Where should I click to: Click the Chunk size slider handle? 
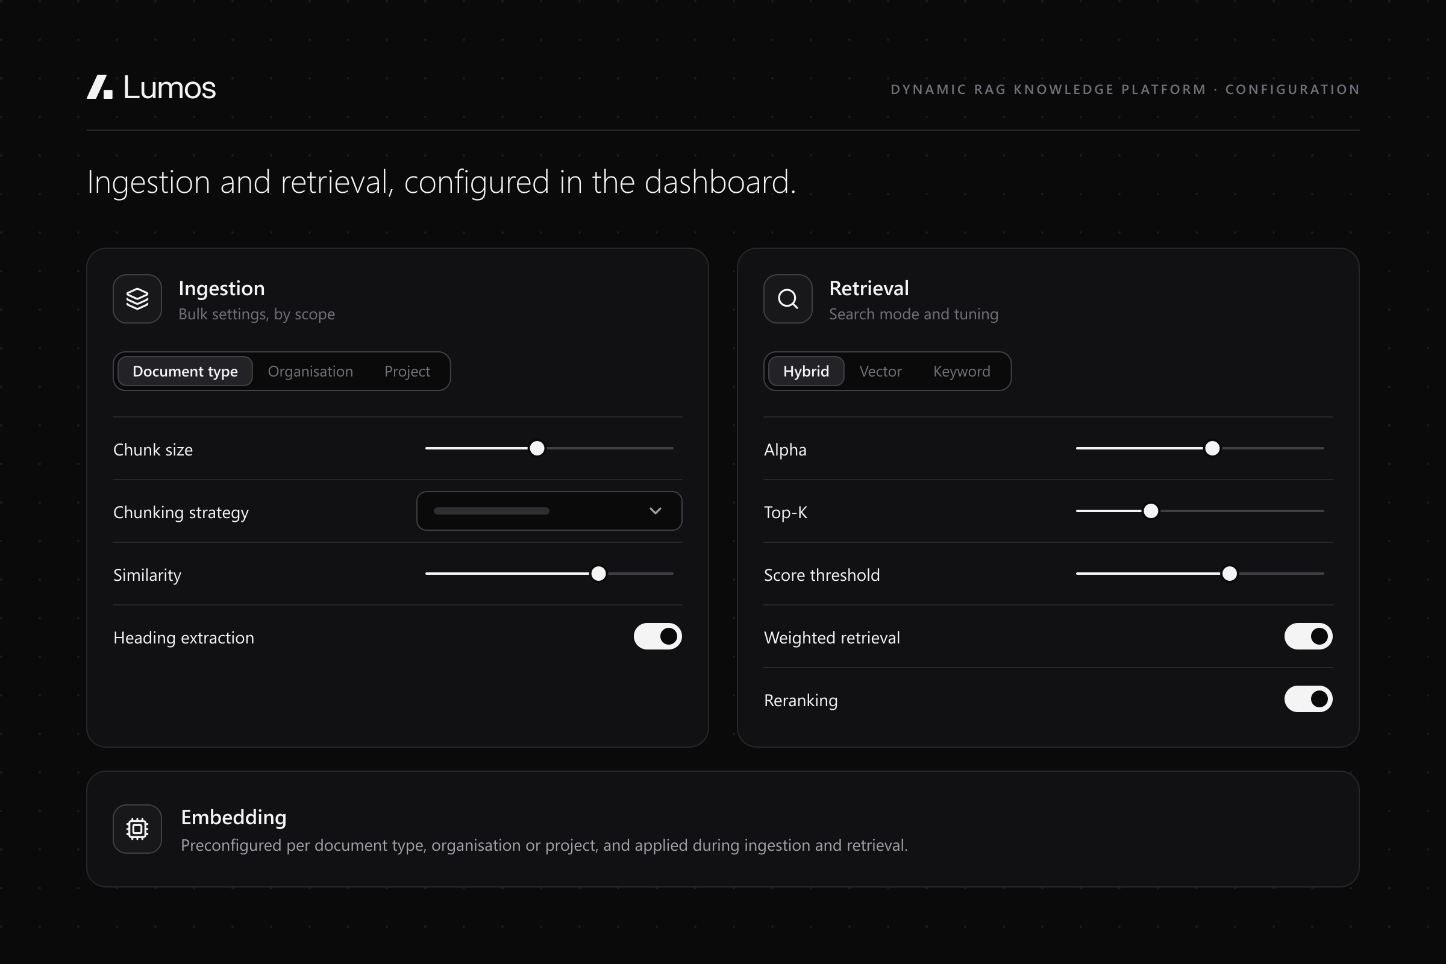coord(537,448)
